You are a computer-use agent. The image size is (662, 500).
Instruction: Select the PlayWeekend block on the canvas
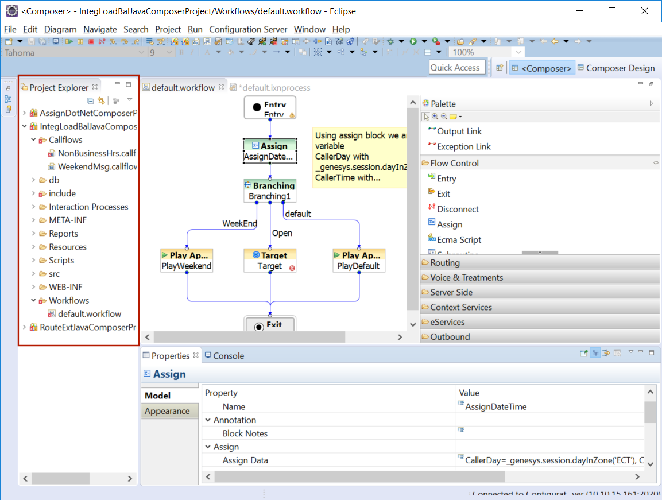tap(187, 261)
